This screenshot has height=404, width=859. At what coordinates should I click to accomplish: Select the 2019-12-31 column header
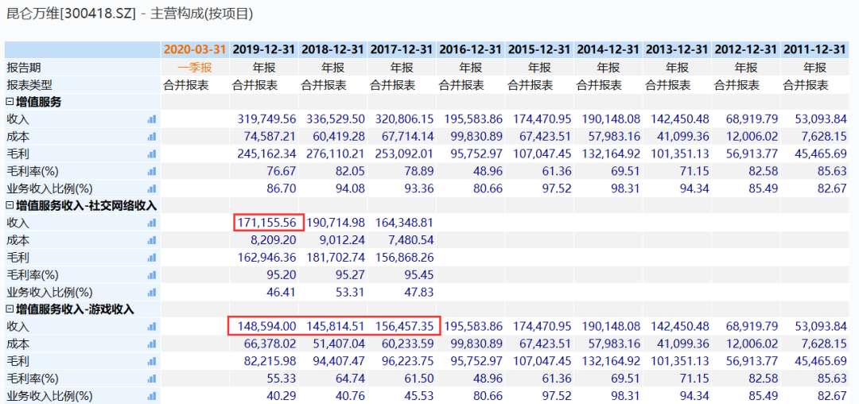click(264, 50)
